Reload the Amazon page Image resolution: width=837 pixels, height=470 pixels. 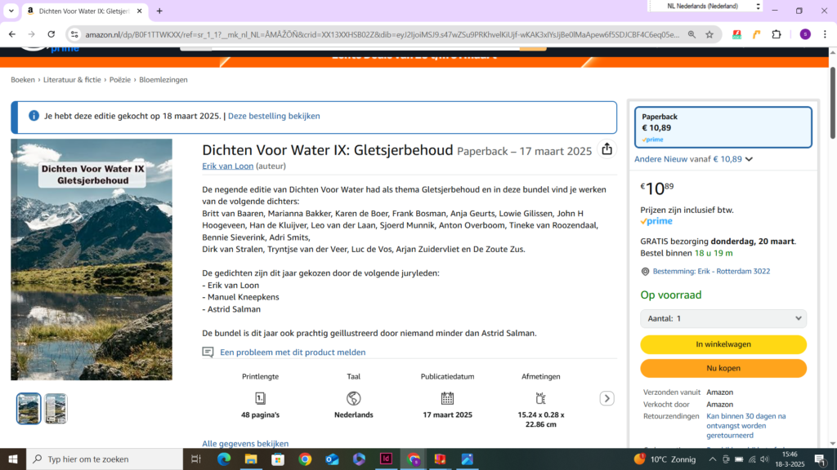pos(51,34)
